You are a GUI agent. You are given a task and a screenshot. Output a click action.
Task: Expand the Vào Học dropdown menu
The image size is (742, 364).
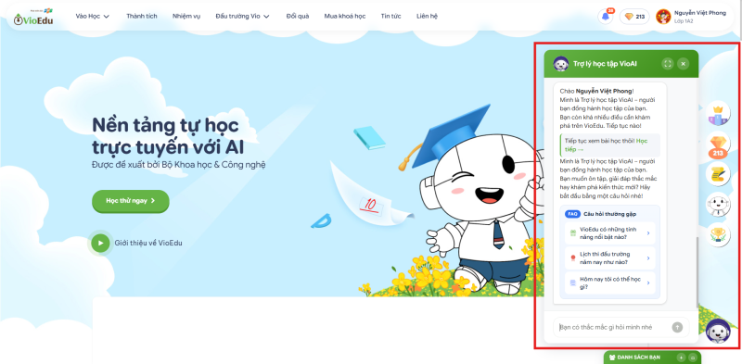pos(92,16)
